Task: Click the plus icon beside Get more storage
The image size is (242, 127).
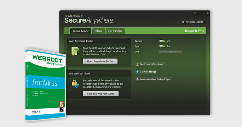Action: point(137,72)
